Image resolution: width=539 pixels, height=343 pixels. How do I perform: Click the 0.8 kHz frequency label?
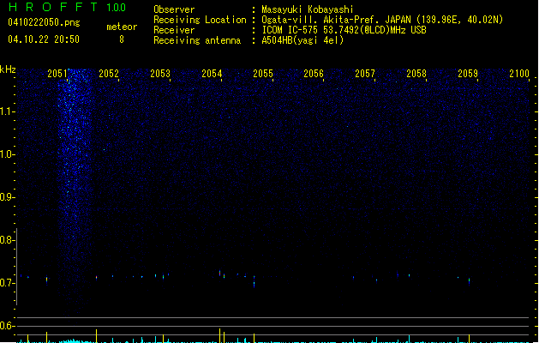point(7,240)
